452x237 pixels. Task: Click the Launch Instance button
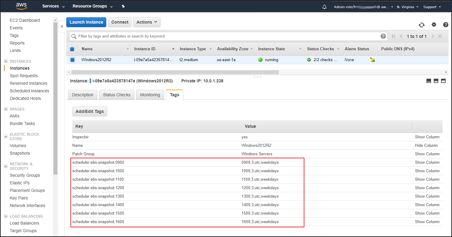tap(86, 22)
